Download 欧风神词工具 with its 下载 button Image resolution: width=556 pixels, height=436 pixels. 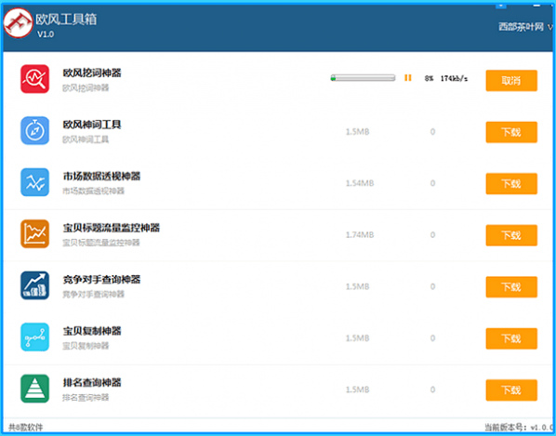(511, 132)
